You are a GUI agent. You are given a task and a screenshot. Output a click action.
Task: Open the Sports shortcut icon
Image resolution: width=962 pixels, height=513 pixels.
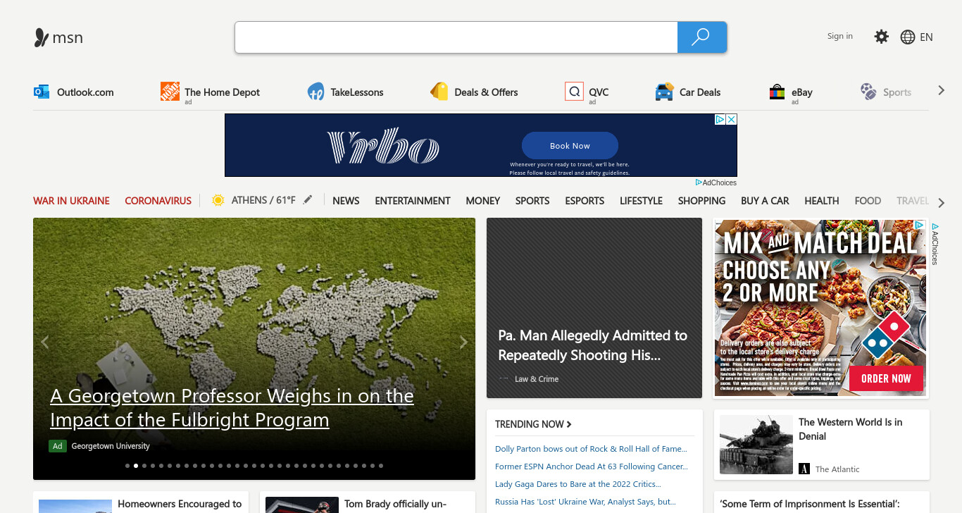click(x=868, y=92)
